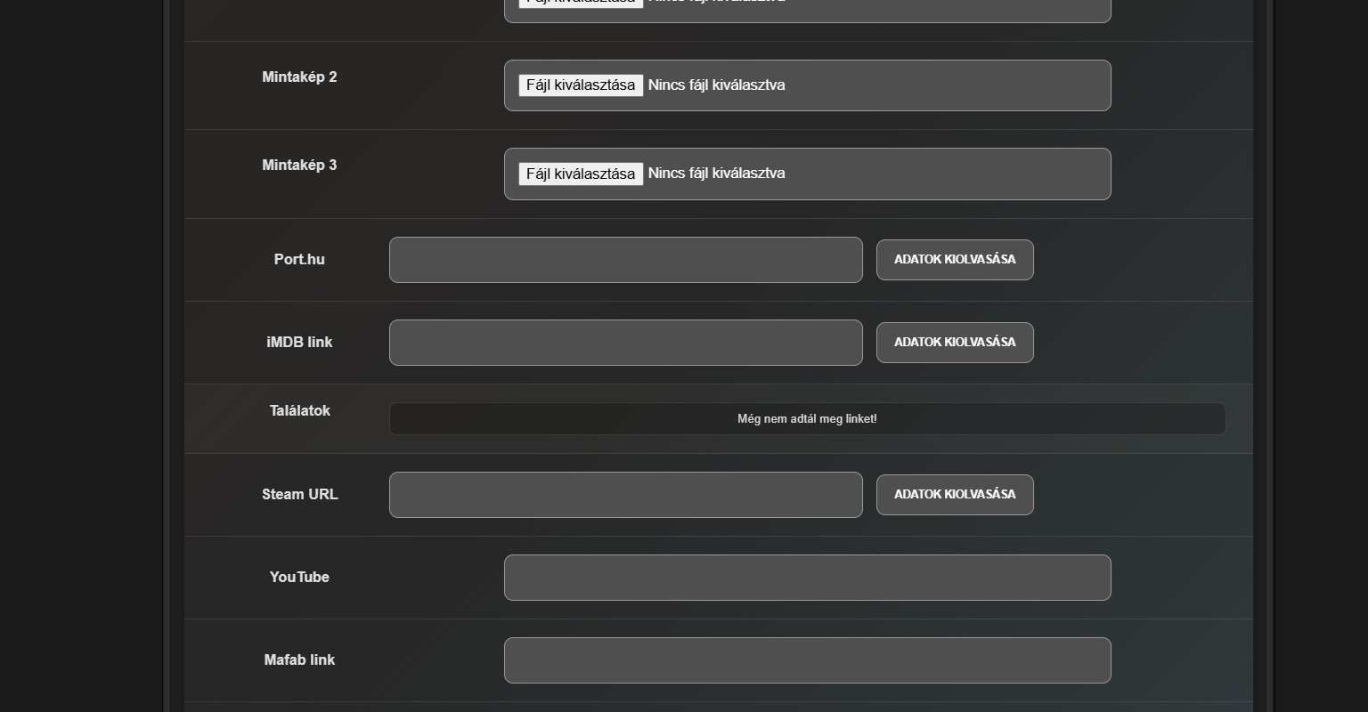The width and height of the screenshot is (1368, 712).
Task: Click the 'Még nem adtál meg linket!' results box
Action: tap(807, 419)
